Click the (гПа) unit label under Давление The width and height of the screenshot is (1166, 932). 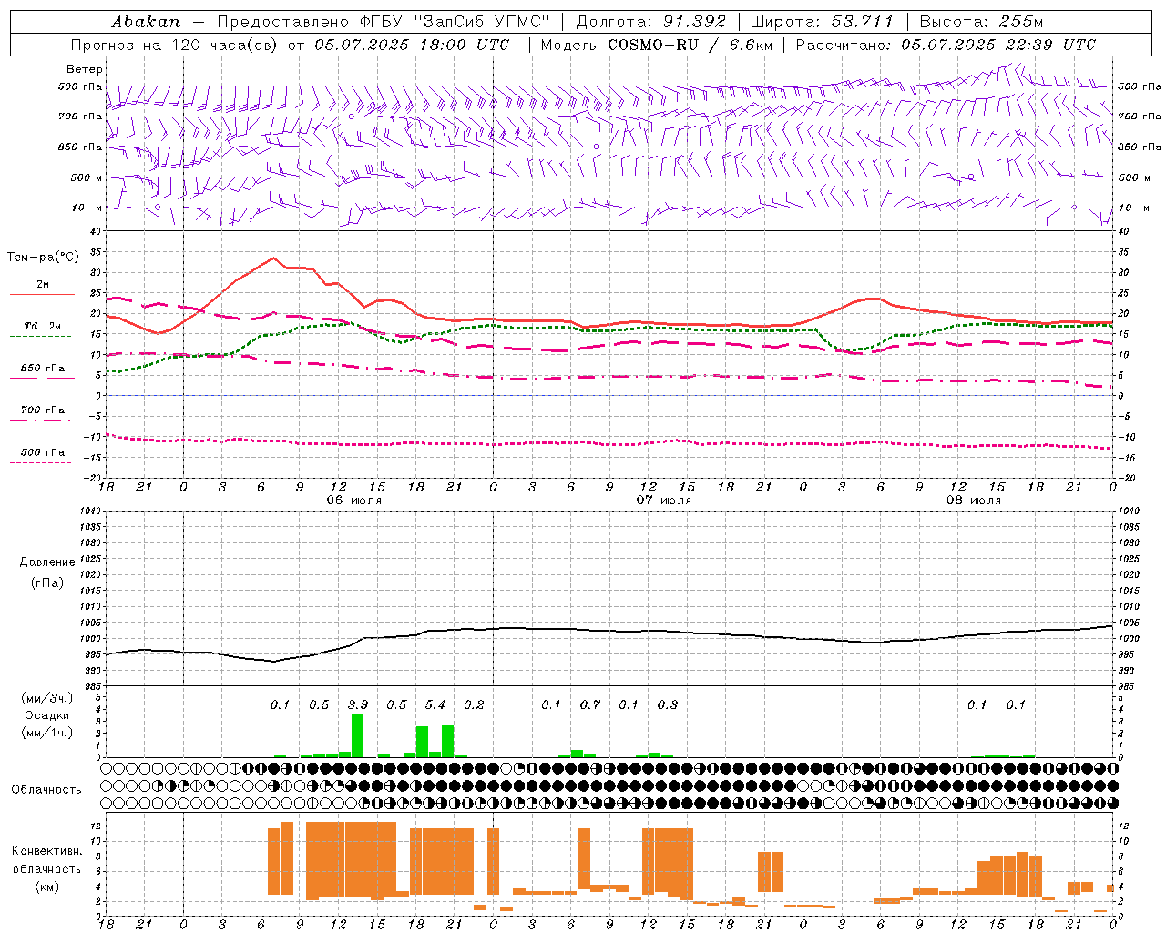(46, 582)
